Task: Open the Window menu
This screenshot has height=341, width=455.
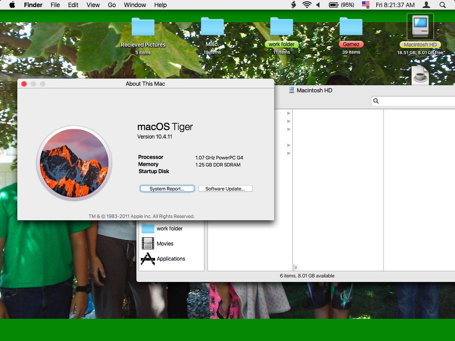Action: (x=135, y=5)
